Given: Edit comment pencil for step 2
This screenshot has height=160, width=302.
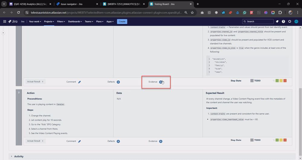Looking at the screenshot, I should click(x=79, y=141).
